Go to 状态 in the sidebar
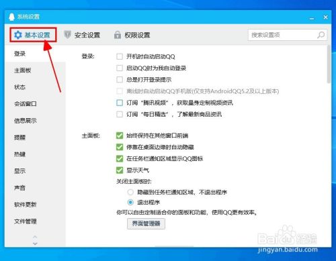 click(19, 87)
